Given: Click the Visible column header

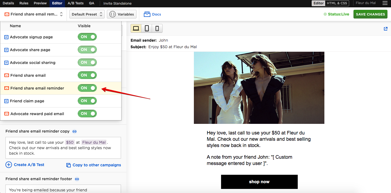Looking at the screenshot, I should click(84, 26).
